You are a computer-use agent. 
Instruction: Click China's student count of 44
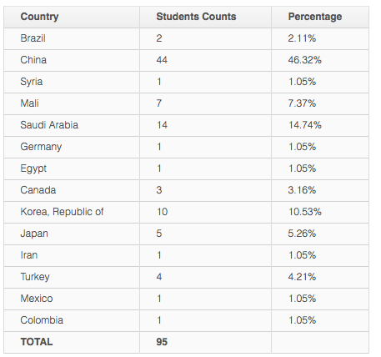click(x=162, y=60)
